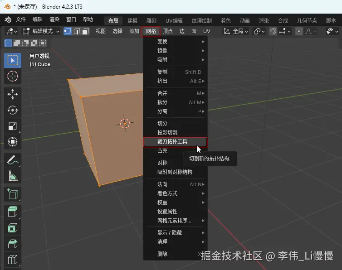Select the Inset Faces tool

(x=13, y=228)
